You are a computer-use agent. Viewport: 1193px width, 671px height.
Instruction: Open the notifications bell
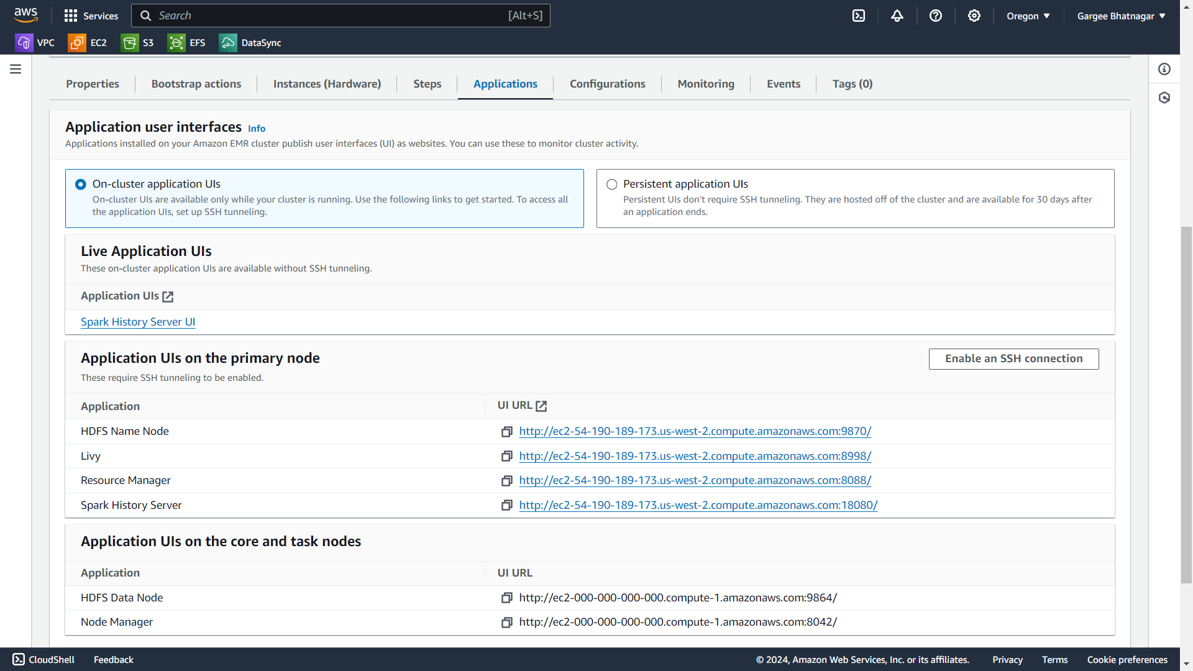(x=897, y=16)
